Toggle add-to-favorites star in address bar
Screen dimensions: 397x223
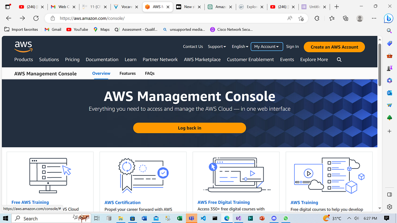point(301,19)
